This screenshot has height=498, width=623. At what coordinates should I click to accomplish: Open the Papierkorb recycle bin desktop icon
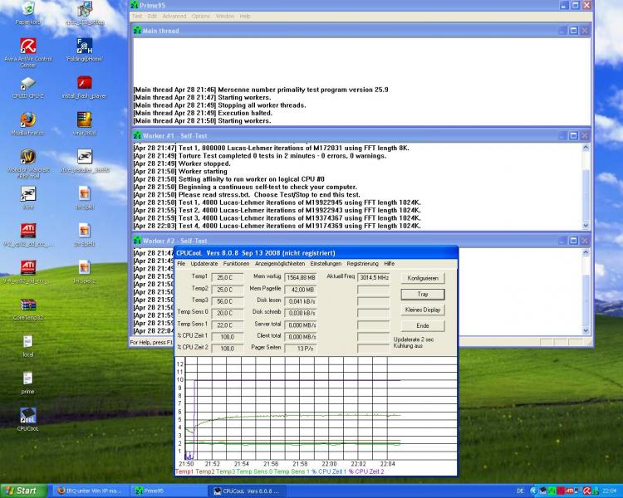pos(27,9)
